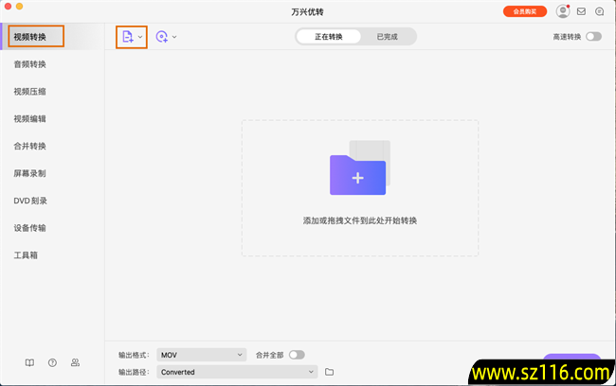Go to 屏幕录制 in the sidebar
The height and width of the screenshot is (386, 616).
click(30, 173)
